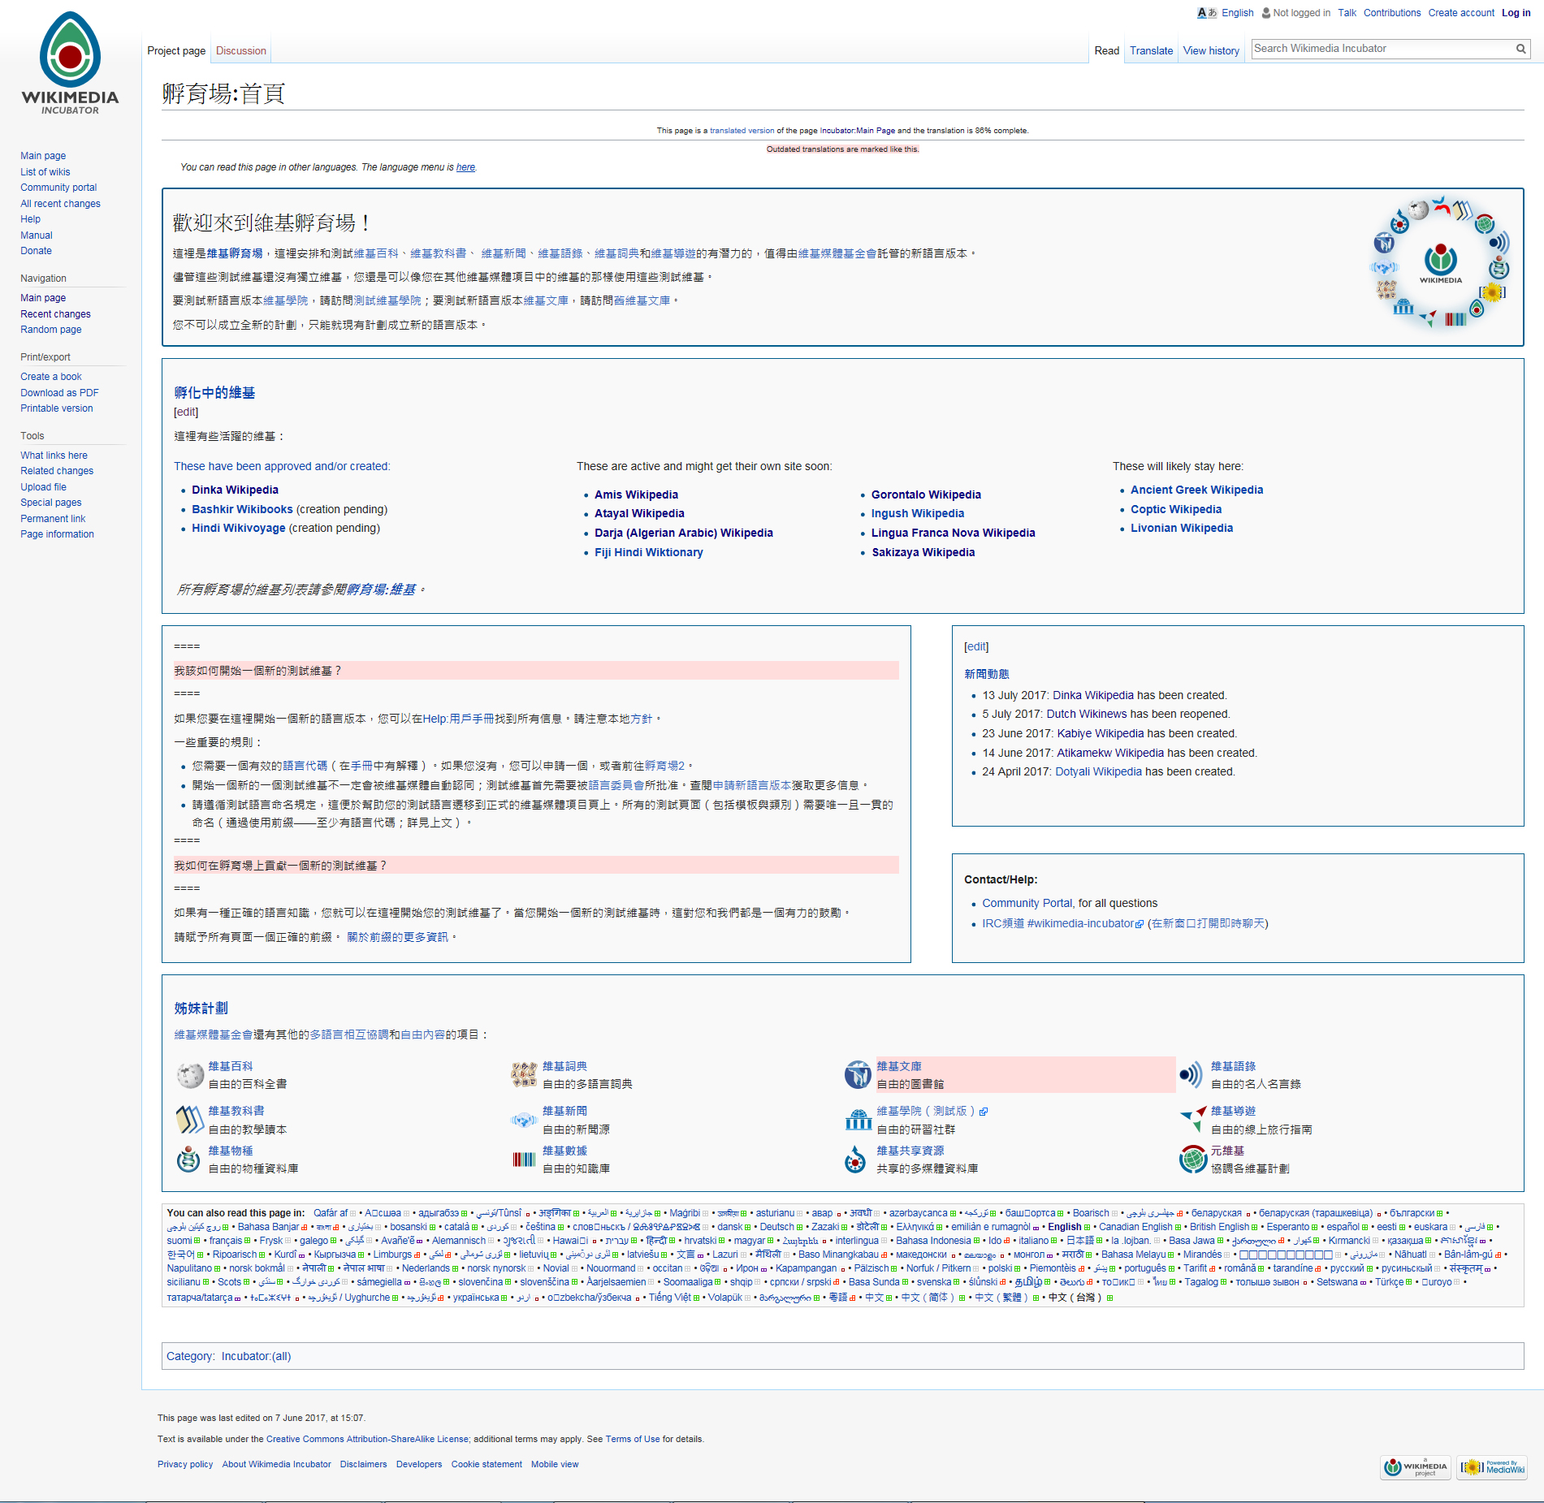Click the external link icon after wikimedia-incubator IRC
Viewport: 1544px width, 1503px height.
(x=1140, y=924)
